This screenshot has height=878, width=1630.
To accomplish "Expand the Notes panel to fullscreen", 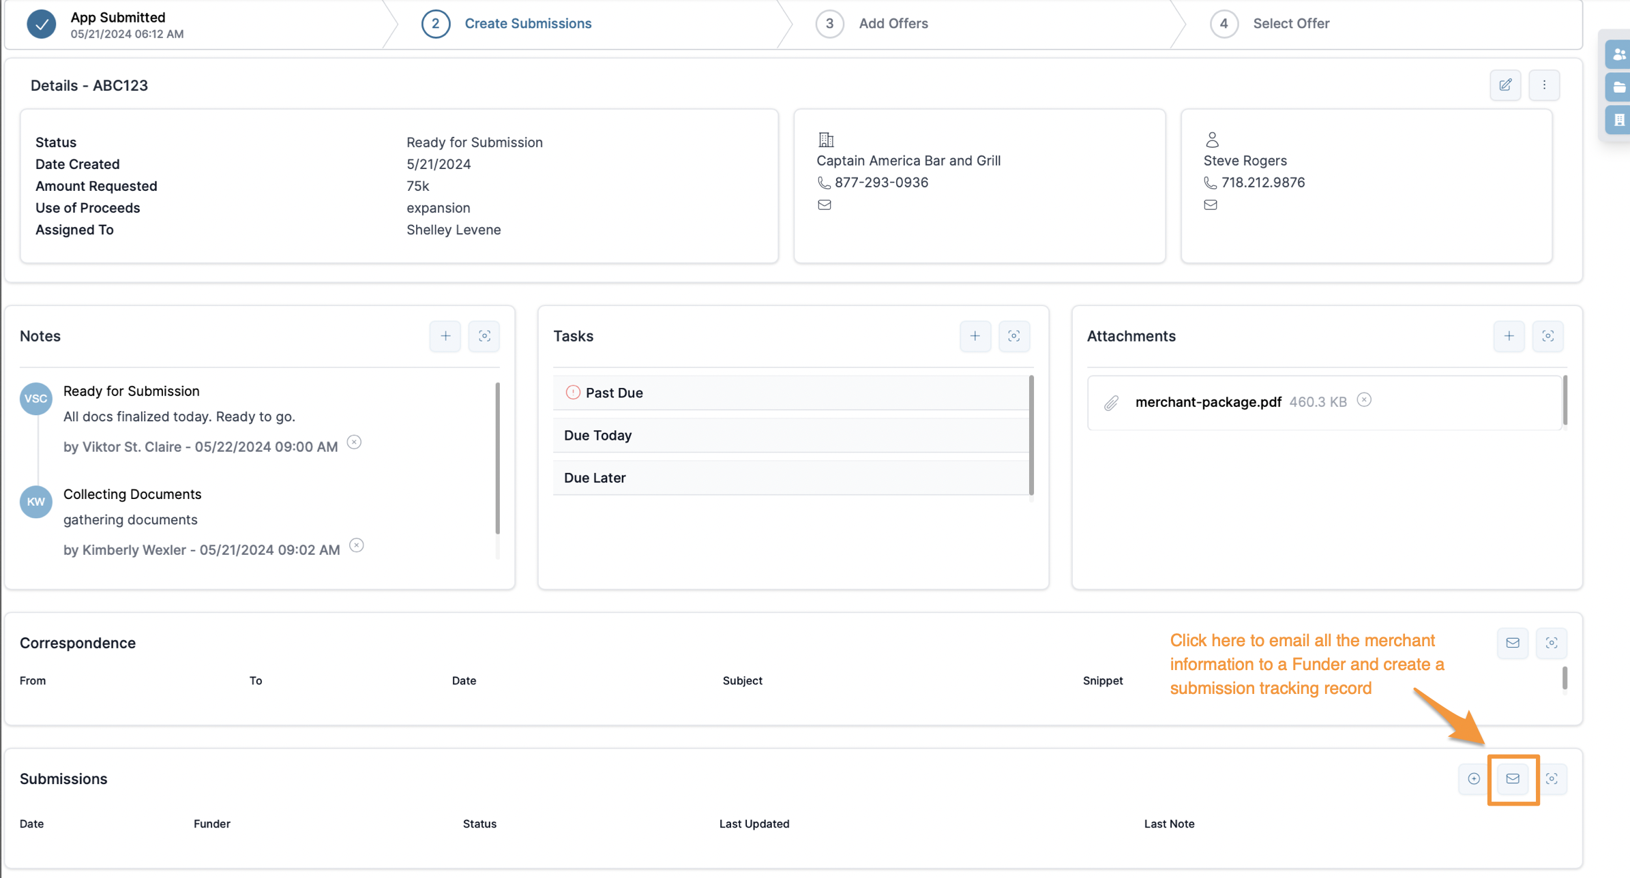I will pos(484,336).
